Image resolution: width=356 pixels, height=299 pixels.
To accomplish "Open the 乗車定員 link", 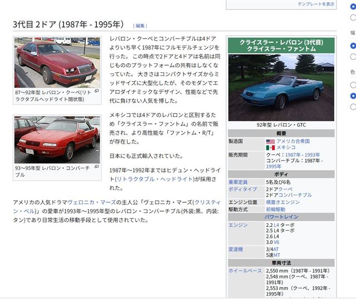I will click(x=238, y=182).
